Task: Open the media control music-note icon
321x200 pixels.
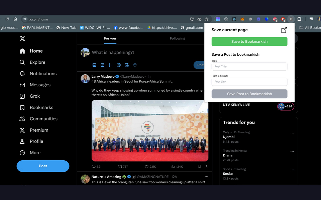Action: (x=311, y=19)
